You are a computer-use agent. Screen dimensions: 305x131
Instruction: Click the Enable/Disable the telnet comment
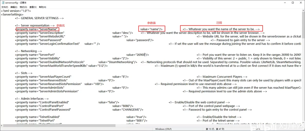[219, 117]
